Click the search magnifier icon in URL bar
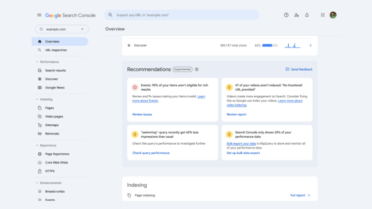The width and height of the screenshot is (372, 209). point(110,15)
